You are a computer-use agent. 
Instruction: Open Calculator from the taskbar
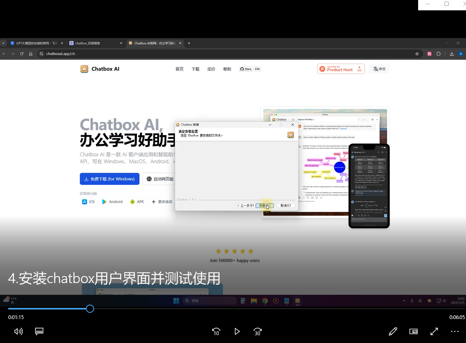point(243,301)
